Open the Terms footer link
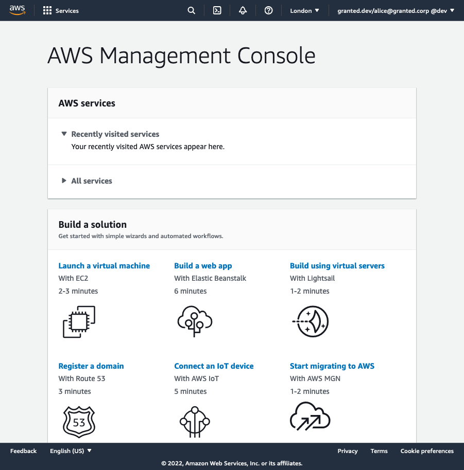The width and height of the screenshot is (464, 470). click(x=379, y=451)
